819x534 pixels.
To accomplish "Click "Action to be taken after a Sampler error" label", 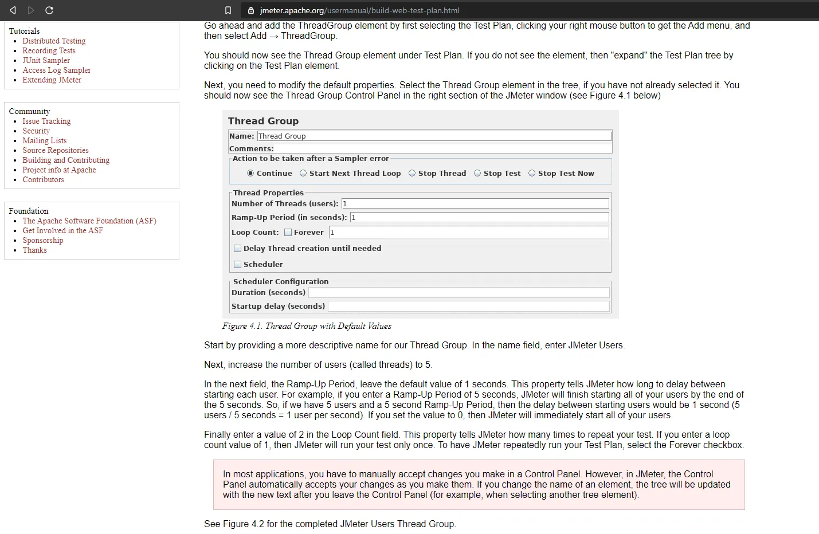I will pyautogui.click(x=311, y=158).
